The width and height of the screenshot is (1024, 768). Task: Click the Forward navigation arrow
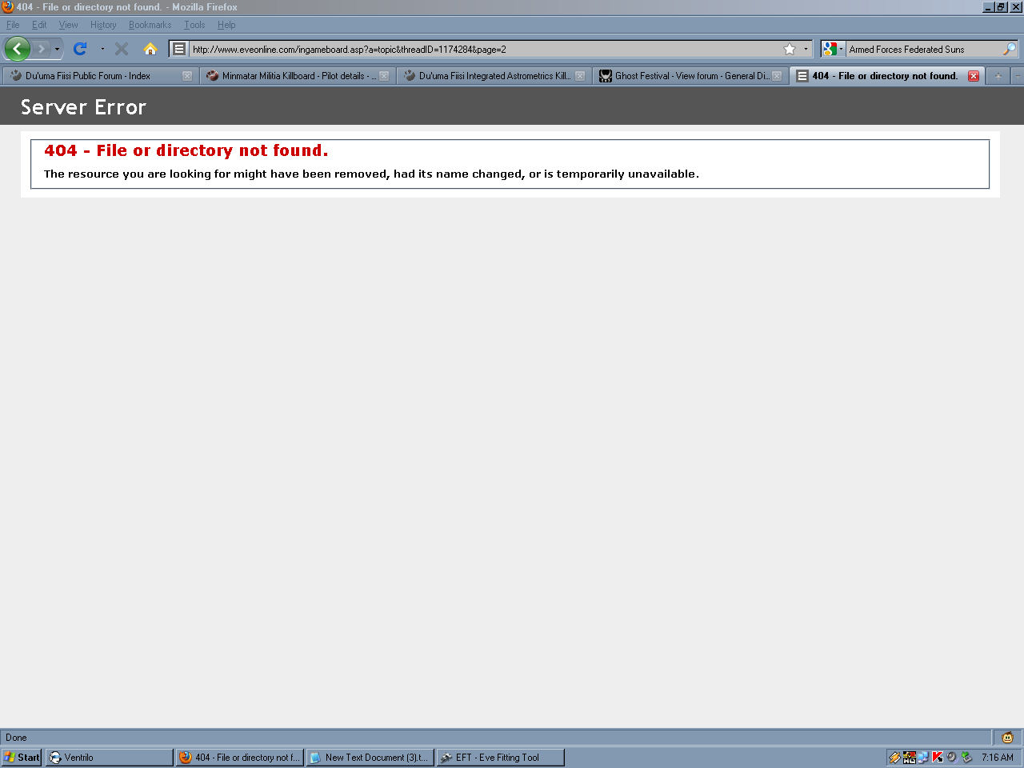tap(42, 49)
